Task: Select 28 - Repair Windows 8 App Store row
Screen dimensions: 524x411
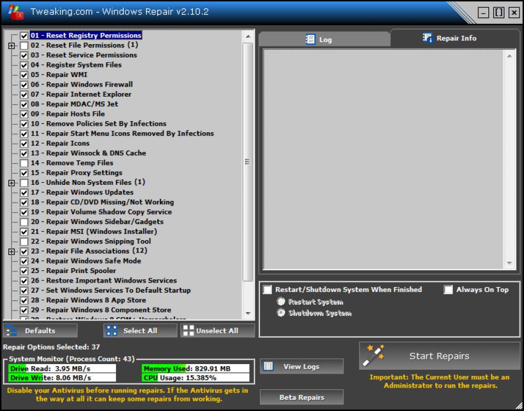Action: 89,300
